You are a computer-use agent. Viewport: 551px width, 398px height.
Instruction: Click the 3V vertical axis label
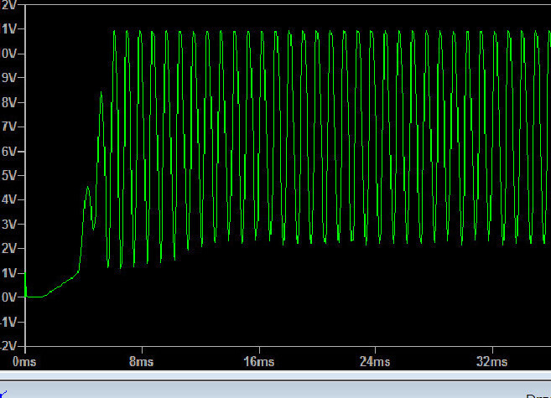(x=8, y=225)
